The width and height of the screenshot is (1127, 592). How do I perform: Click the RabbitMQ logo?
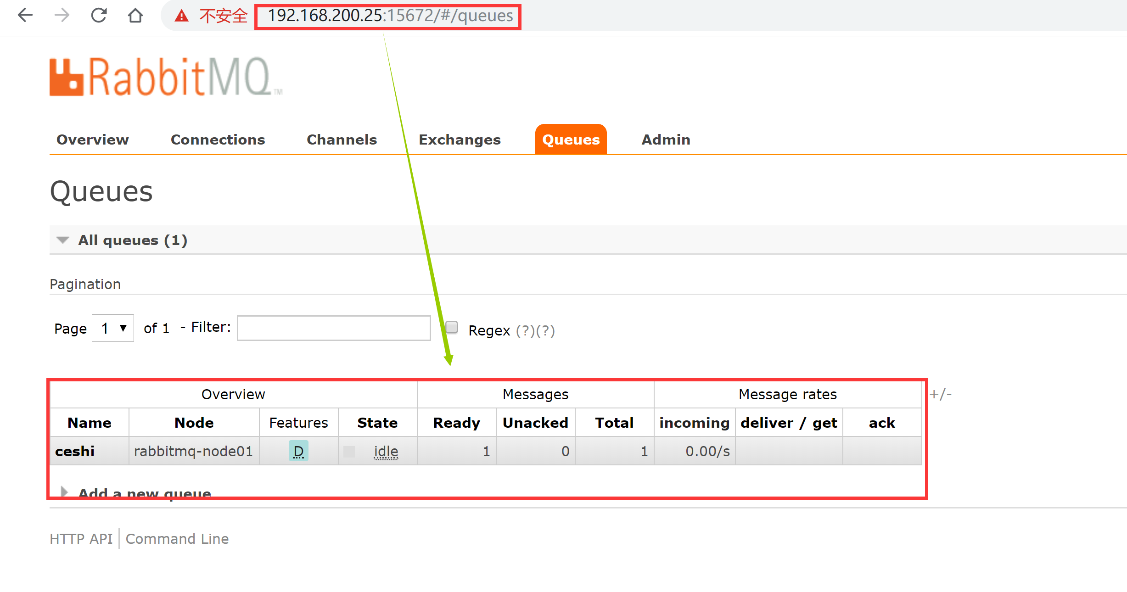[x=165, y=77]
